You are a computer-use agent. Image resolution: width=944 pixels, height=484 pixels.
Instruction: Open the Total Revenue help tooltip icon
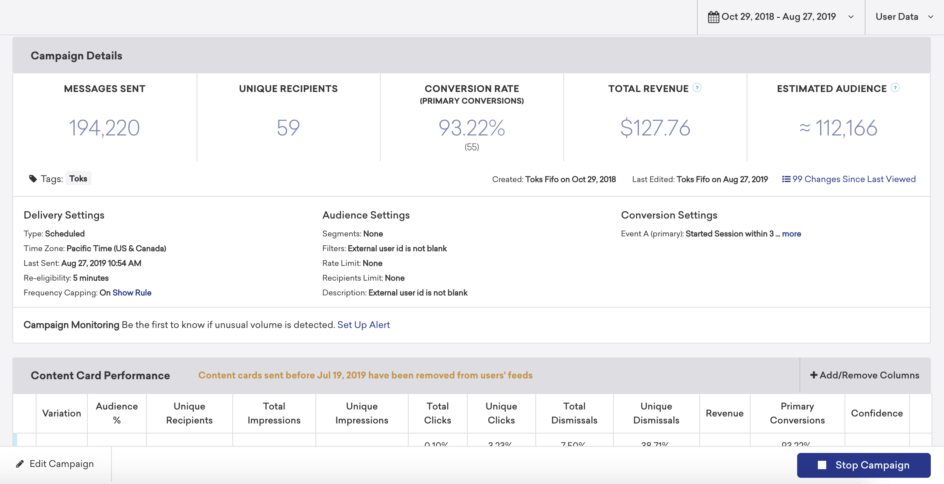coord(697,88)
